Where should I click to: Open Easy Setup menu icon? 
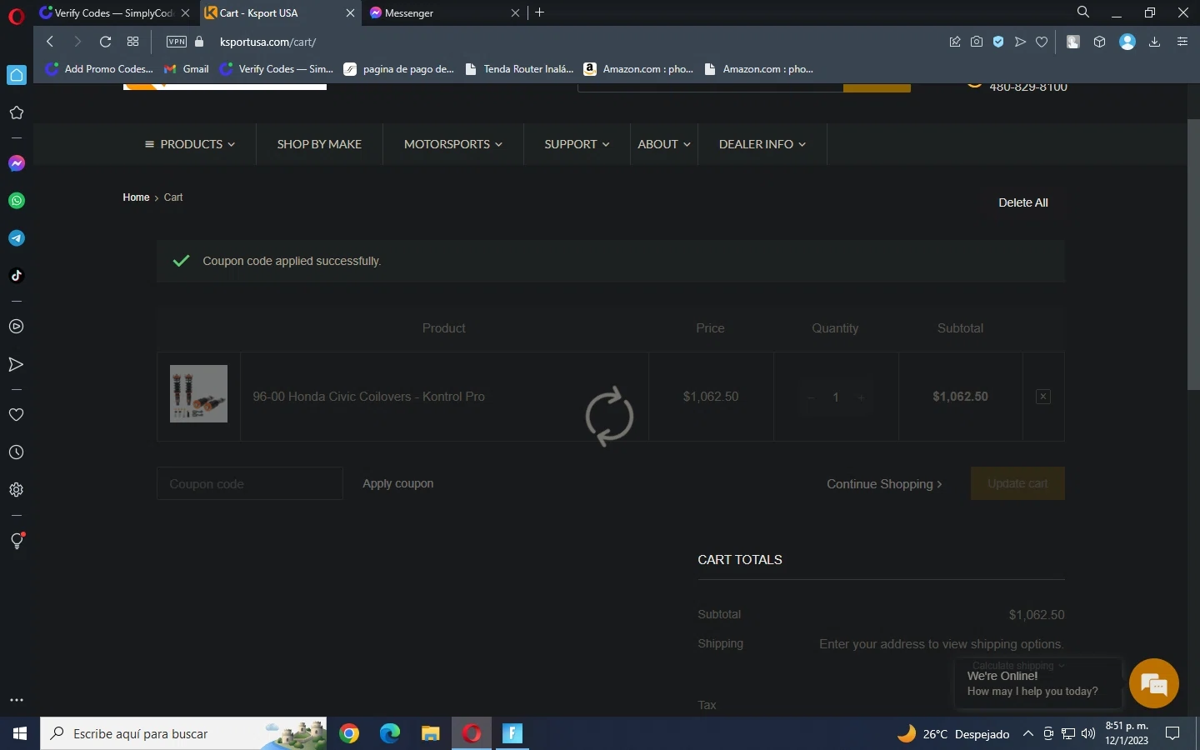pos(1182,42)
